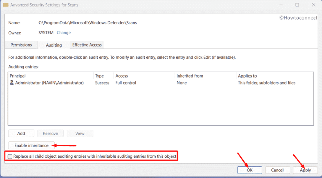This screenshot has height=178, width=322.
Task: Tick the Replace all child object auditing entries checkbox
Action: click(10, 156)
